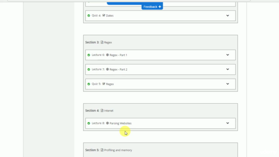
Task: Click green check icon beside Quiz 5
Action: point(88,84)
